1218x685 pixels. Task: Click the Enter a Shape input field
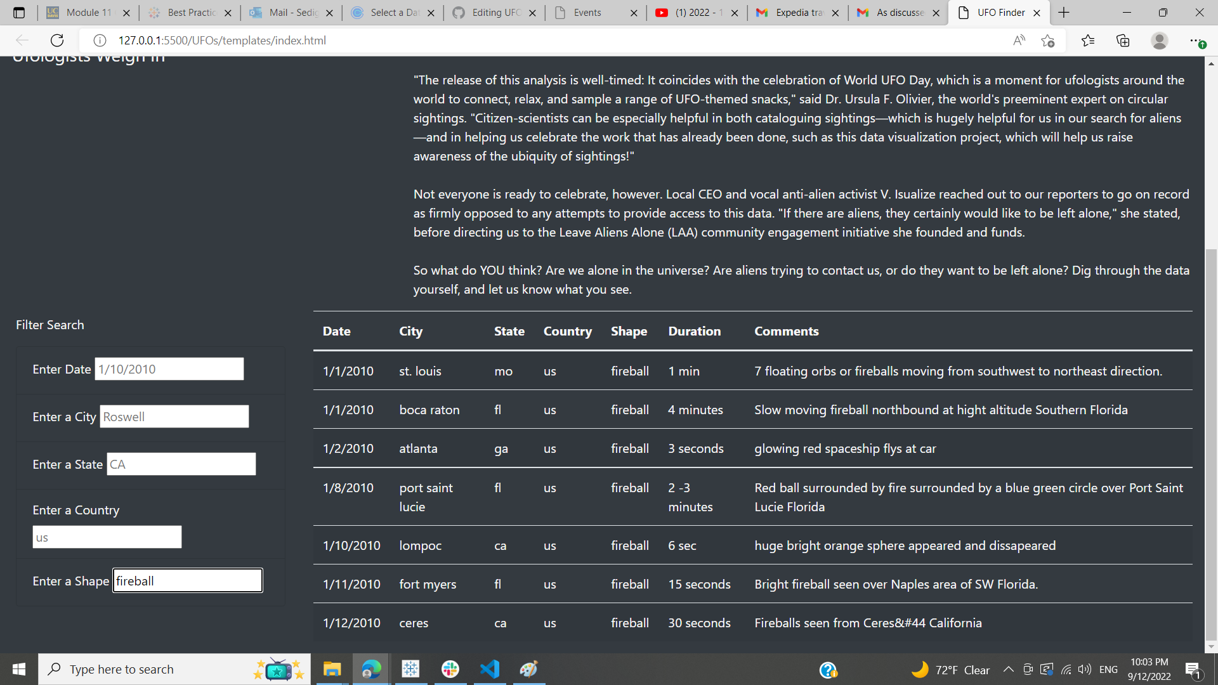(x=187, y=581)
